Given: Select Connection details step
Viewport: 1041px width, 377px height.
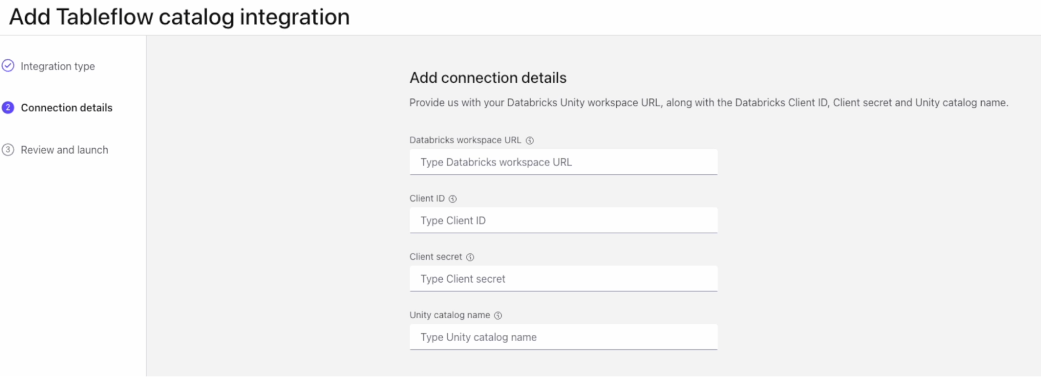Looking at the screenshot, I should [67, 108].
